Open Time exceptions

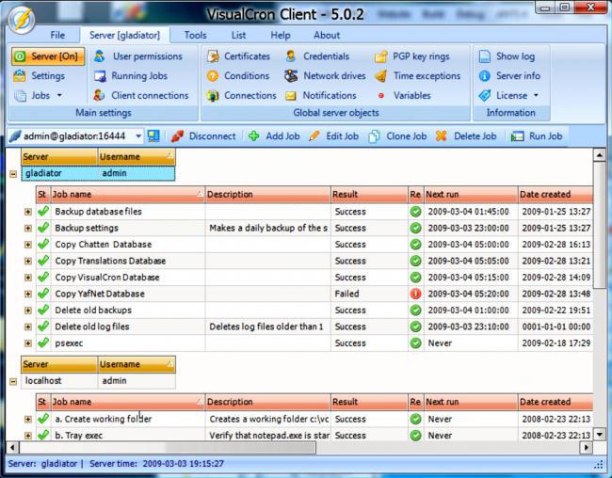(418, 75)
